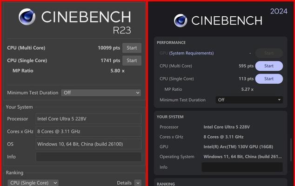Expand the Details dropdown arrow in R23 ranking
This screenshot has height=186, width=295.
(138, 183)
